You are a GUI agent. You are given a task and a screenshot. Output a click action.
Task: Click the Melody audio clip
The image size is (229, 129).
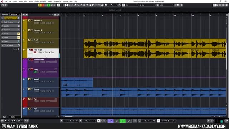tap(77, 83)
